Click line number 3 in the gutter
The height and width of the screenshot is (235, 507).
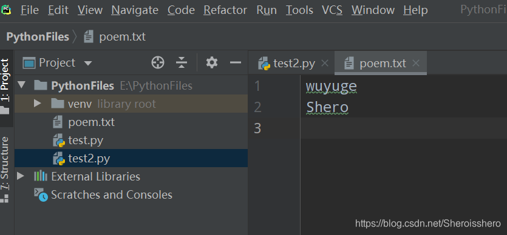tap(257, 128)
